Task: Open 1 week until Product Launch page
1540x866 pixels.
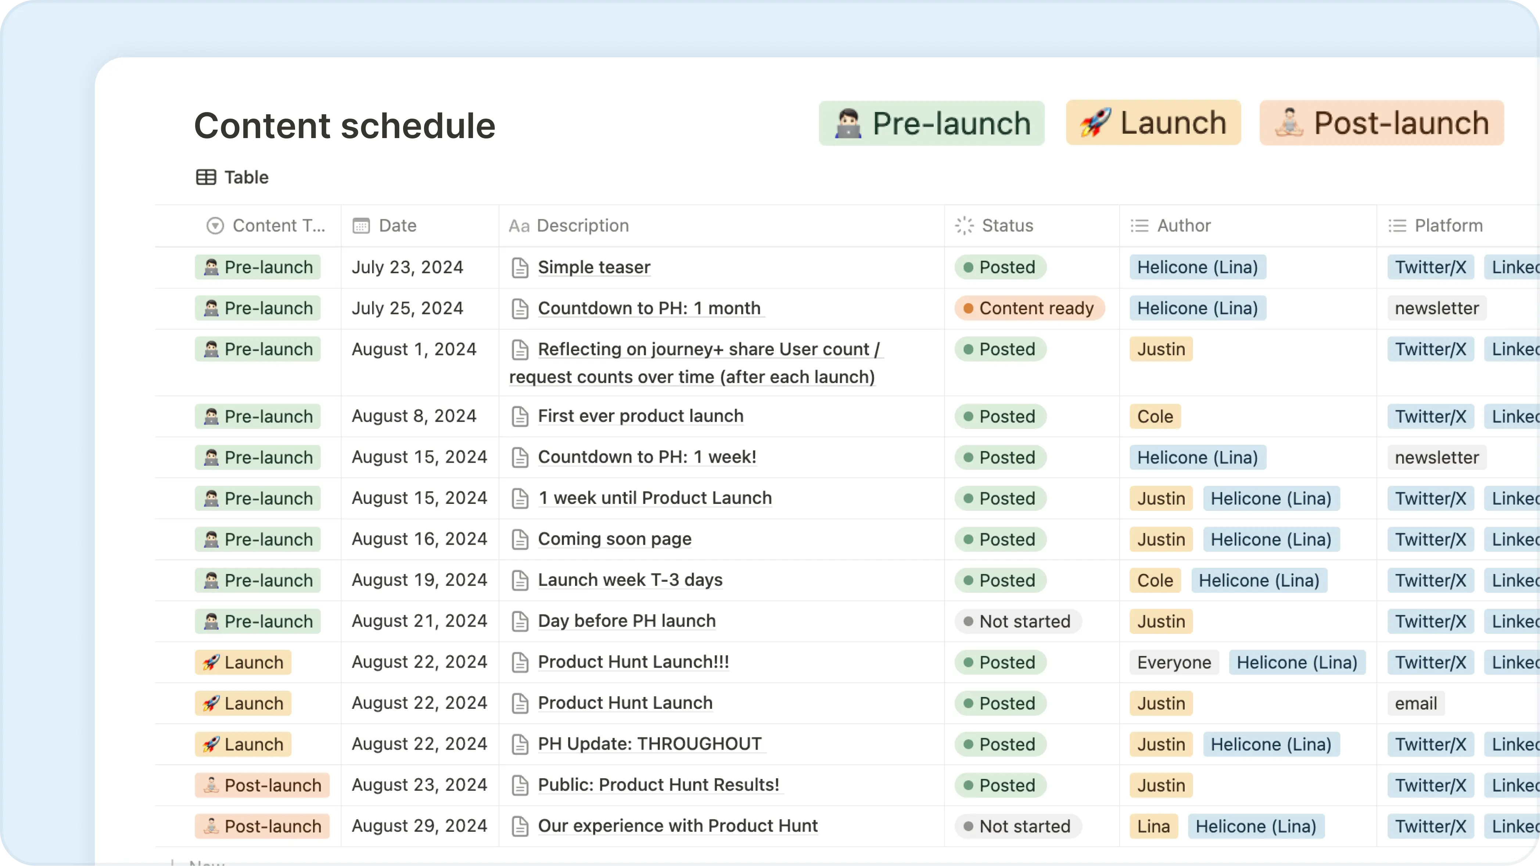Action: click(x=655, y=498)
